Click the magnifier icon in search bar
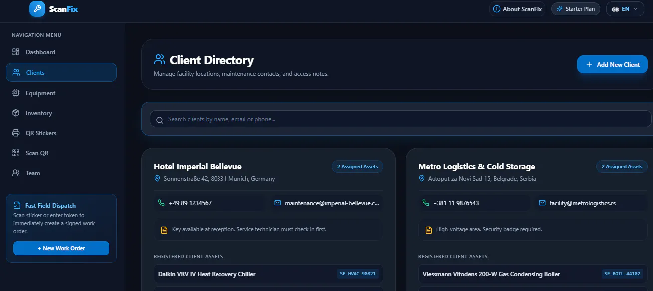The width and height of the screenshot is (653, 291). point(160,120)
